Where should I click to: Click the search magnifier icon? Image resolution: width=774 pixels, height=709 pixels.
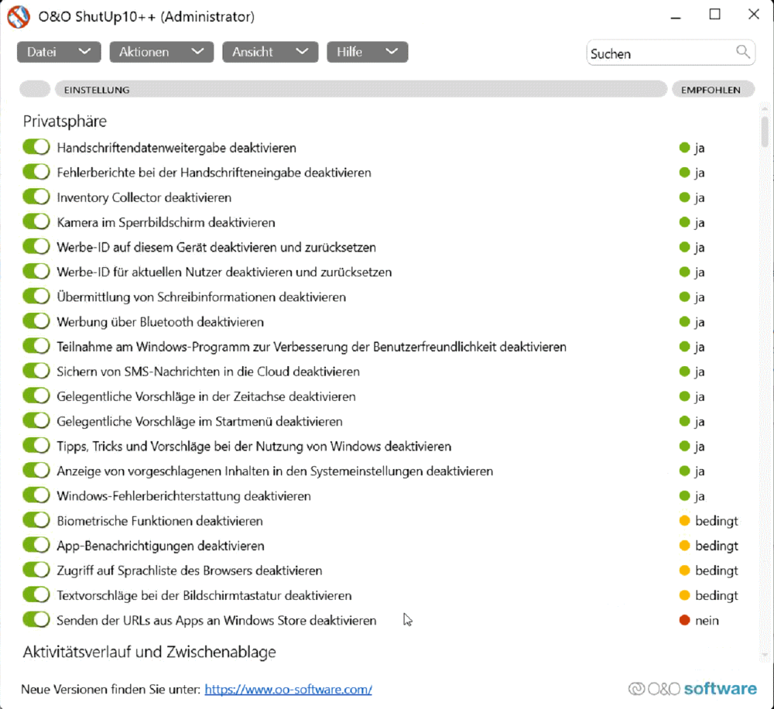pyautogui.click(x=743, y=51)
